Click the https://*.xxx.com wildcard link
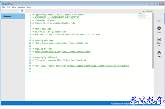The width and height of the screenshot is (165, 109). point(46,60)
